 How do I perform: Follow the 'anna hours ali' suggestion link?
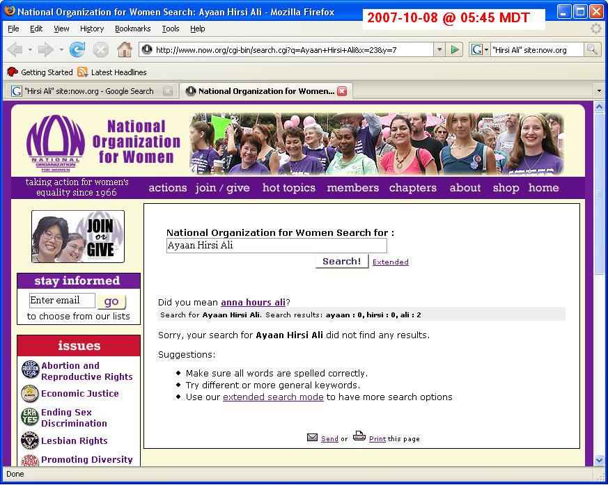point(254,302)
